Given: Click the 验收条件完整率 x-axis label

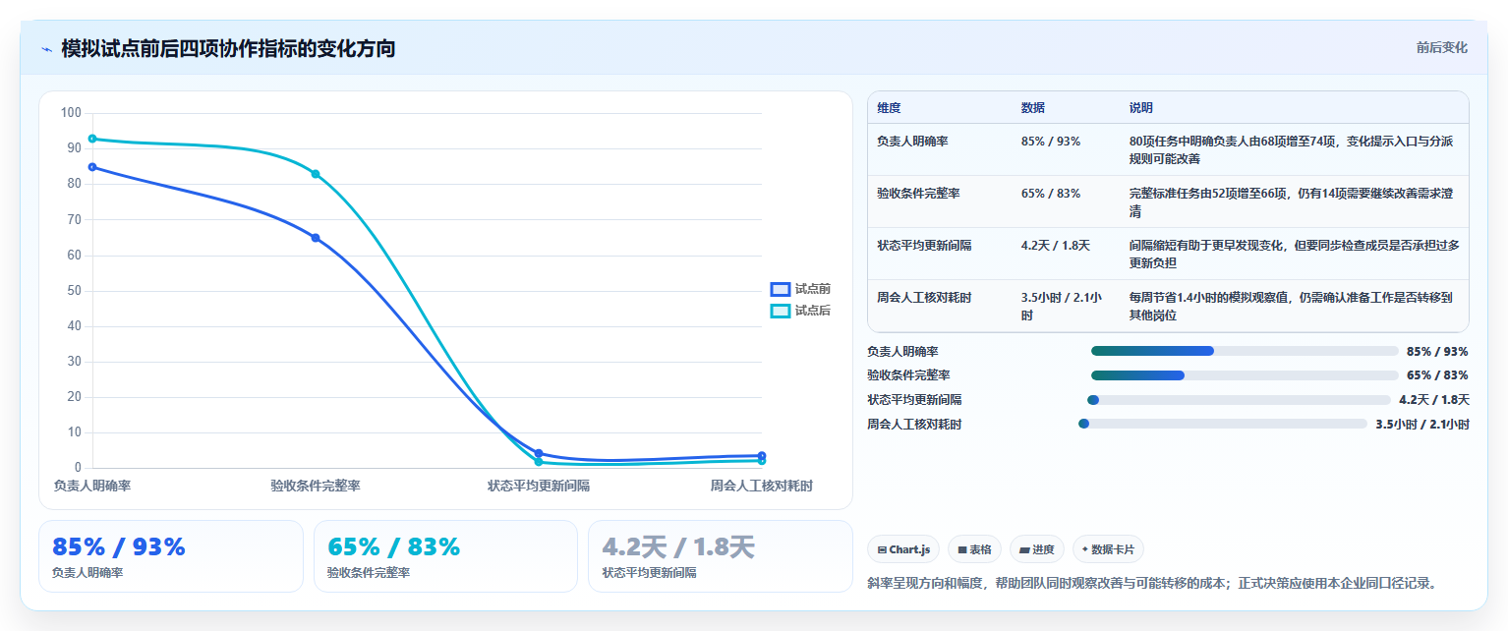Looking at the screenshot, I should [x=316, y=486].
